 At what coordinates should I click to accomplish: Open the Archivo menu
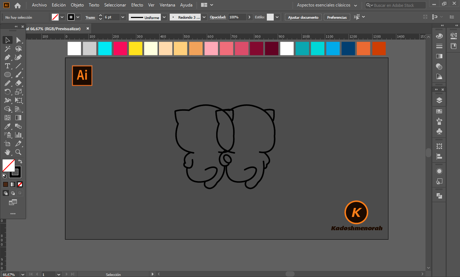tap(39, 5)
